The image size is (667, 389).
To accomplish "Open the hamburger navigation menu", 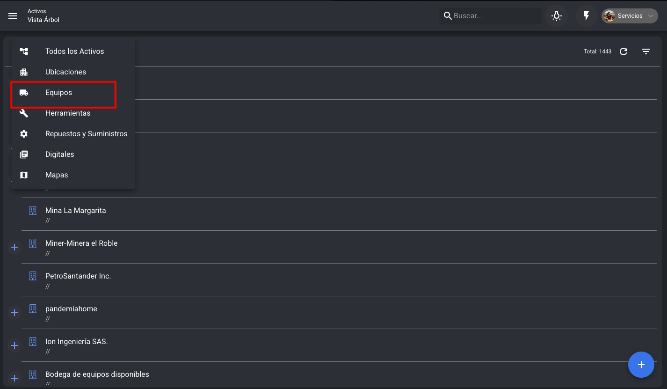I will click(x=13, y=16).
